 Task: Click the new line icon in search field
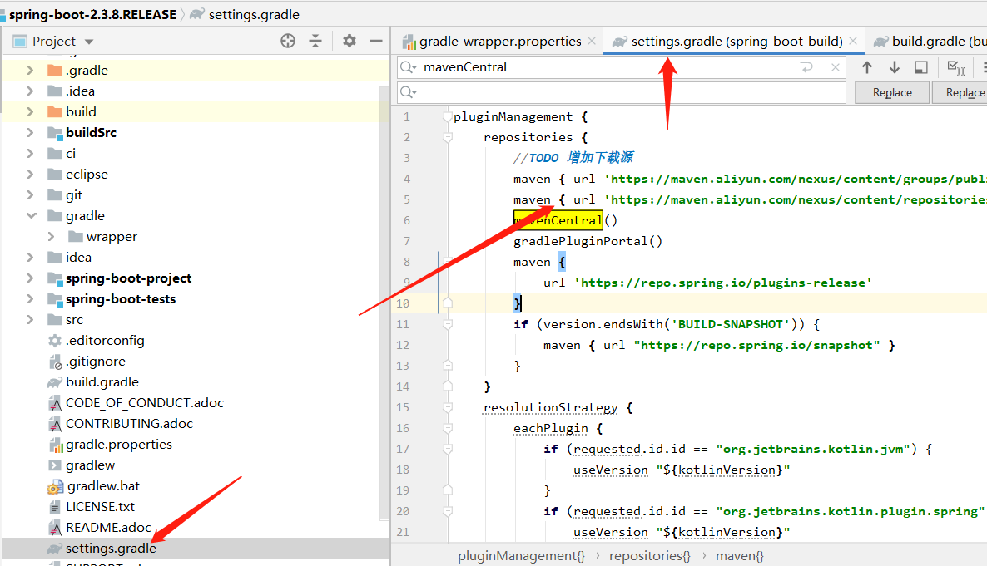[x=807, y=67]
